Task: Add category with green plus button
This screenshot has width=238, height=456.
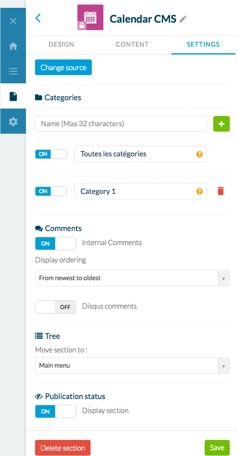Action: [x=222, y=124]
